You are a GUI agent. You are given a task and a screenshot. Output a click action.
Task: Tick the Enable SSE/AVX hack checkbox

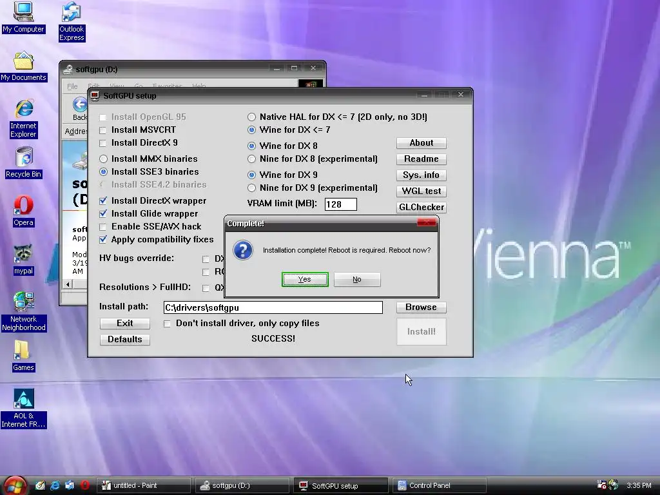click(102, 227)
